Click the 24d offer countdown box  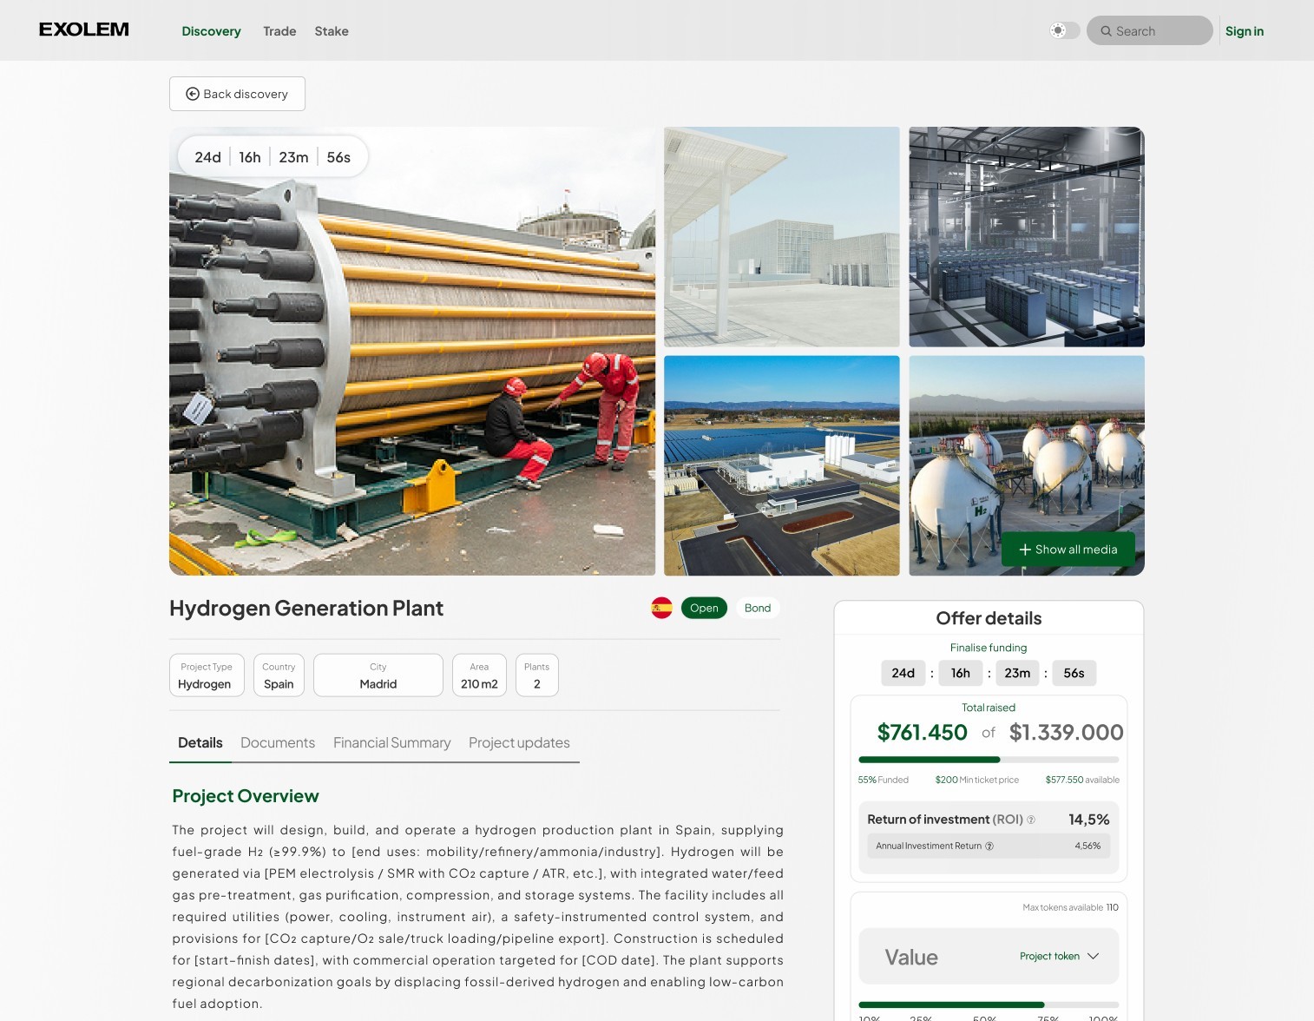coord(903,673)
